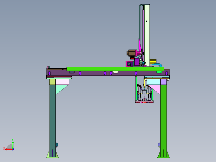Select the magenta box with circular hole

click(129, 64)
